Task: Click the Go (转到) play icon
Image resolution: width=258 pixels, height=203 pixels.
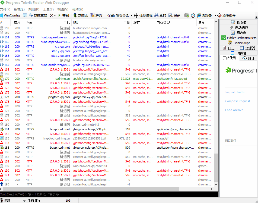Action: [x=59, y=15]
